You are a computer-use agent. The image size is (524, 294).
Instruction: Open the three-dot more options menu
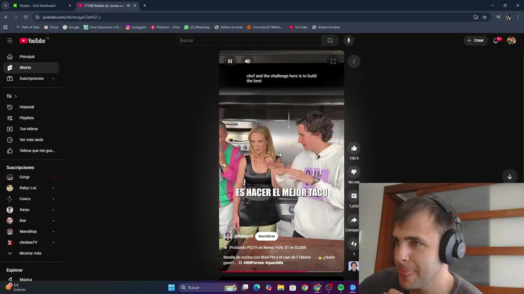354,61
